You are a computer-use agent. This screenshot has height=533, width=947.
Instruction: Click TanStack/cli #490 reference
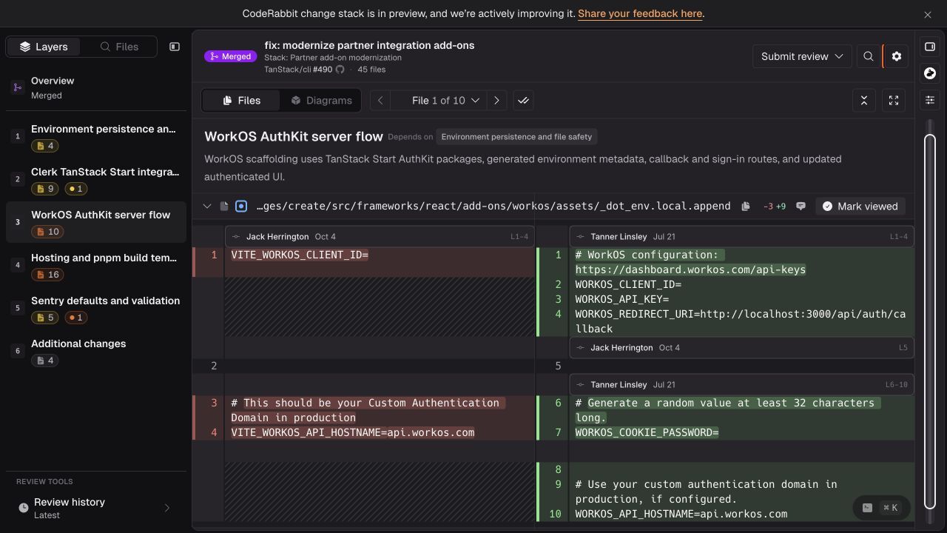coord(298,70)
